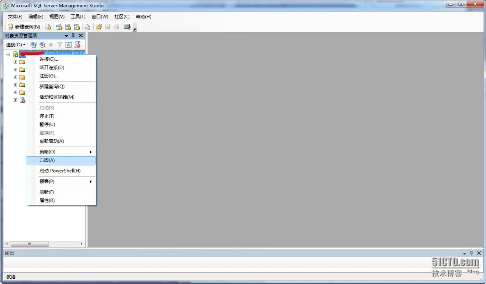Open the main toolbar options arrow
The width and height of the screenshot is (486, 284).
pyautogui.click(x=135, y=29)
